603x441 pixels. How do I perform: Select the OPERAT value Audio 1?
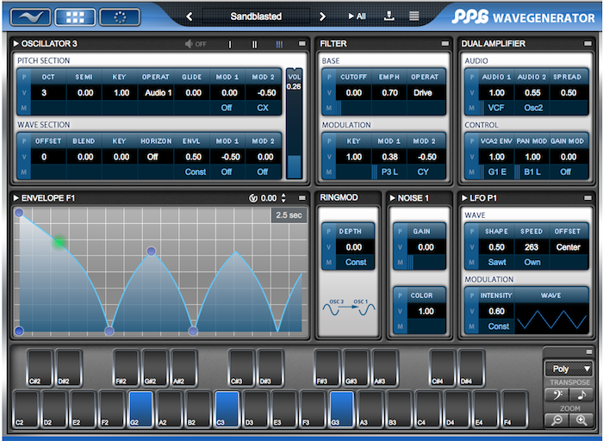tap(156, 93)
